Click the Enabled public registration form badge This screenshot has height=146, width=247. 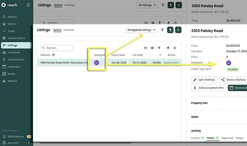233,69
